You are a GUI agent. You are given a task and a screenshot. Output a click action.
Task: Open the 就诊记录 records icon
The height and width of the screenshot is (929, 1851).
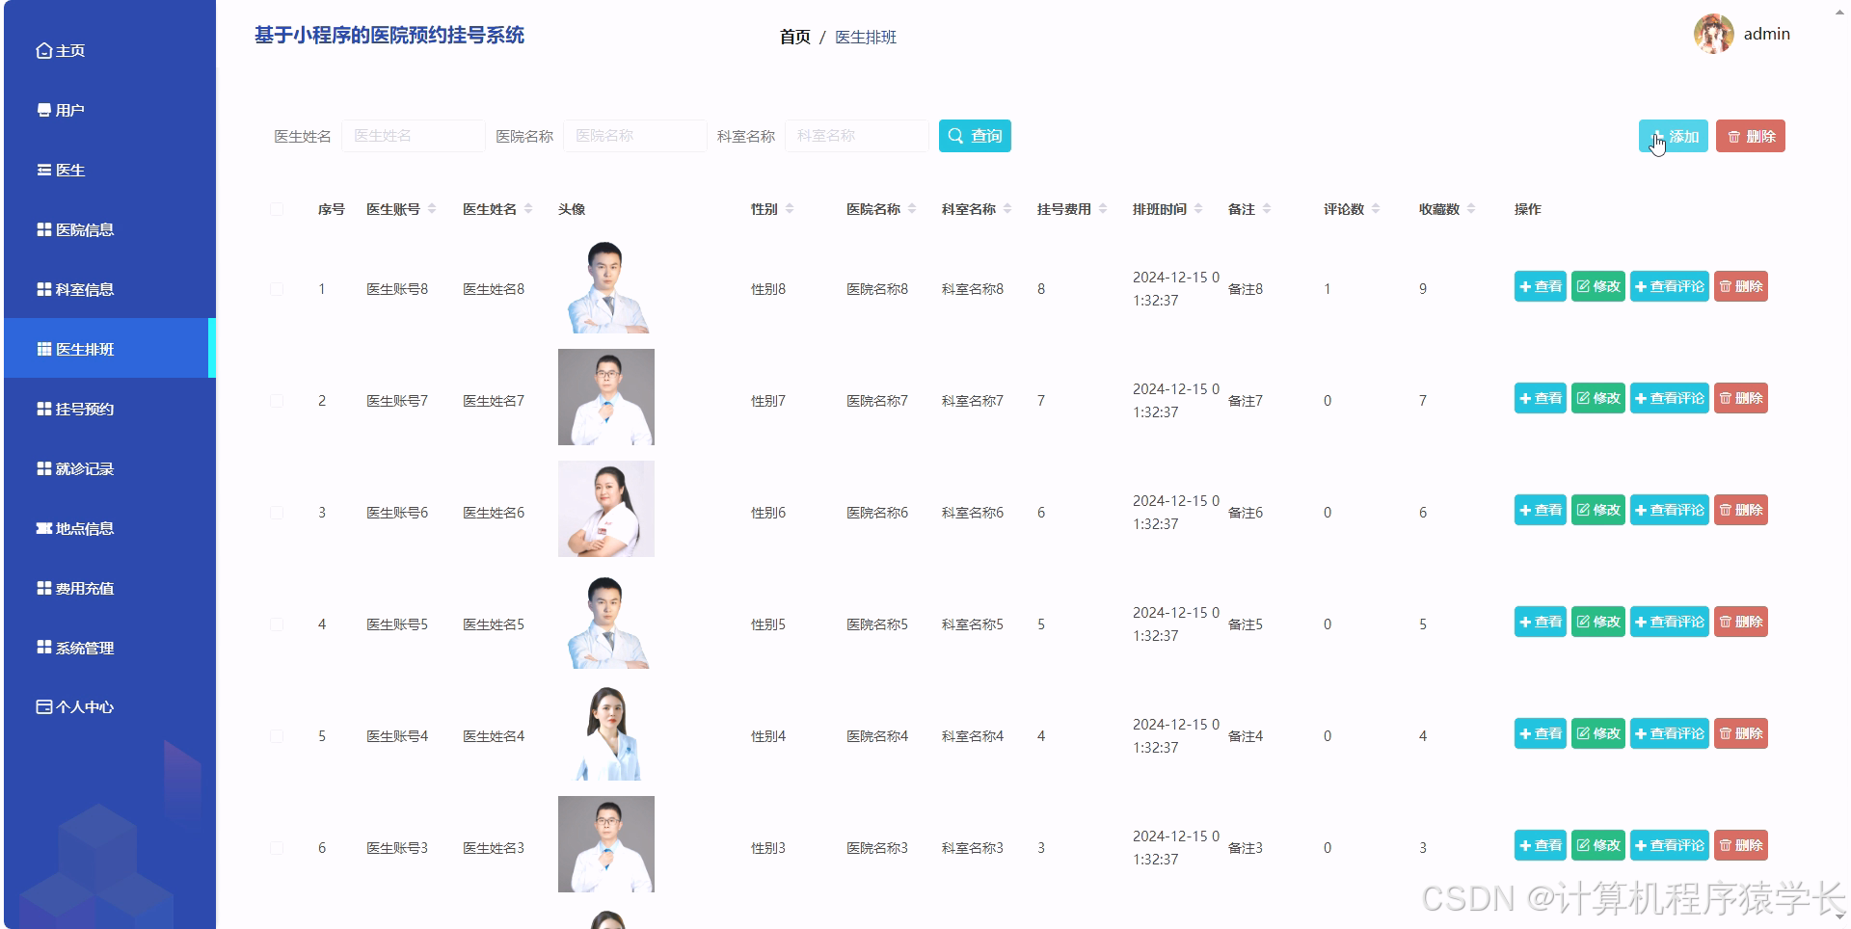click(x=42, y=468)
